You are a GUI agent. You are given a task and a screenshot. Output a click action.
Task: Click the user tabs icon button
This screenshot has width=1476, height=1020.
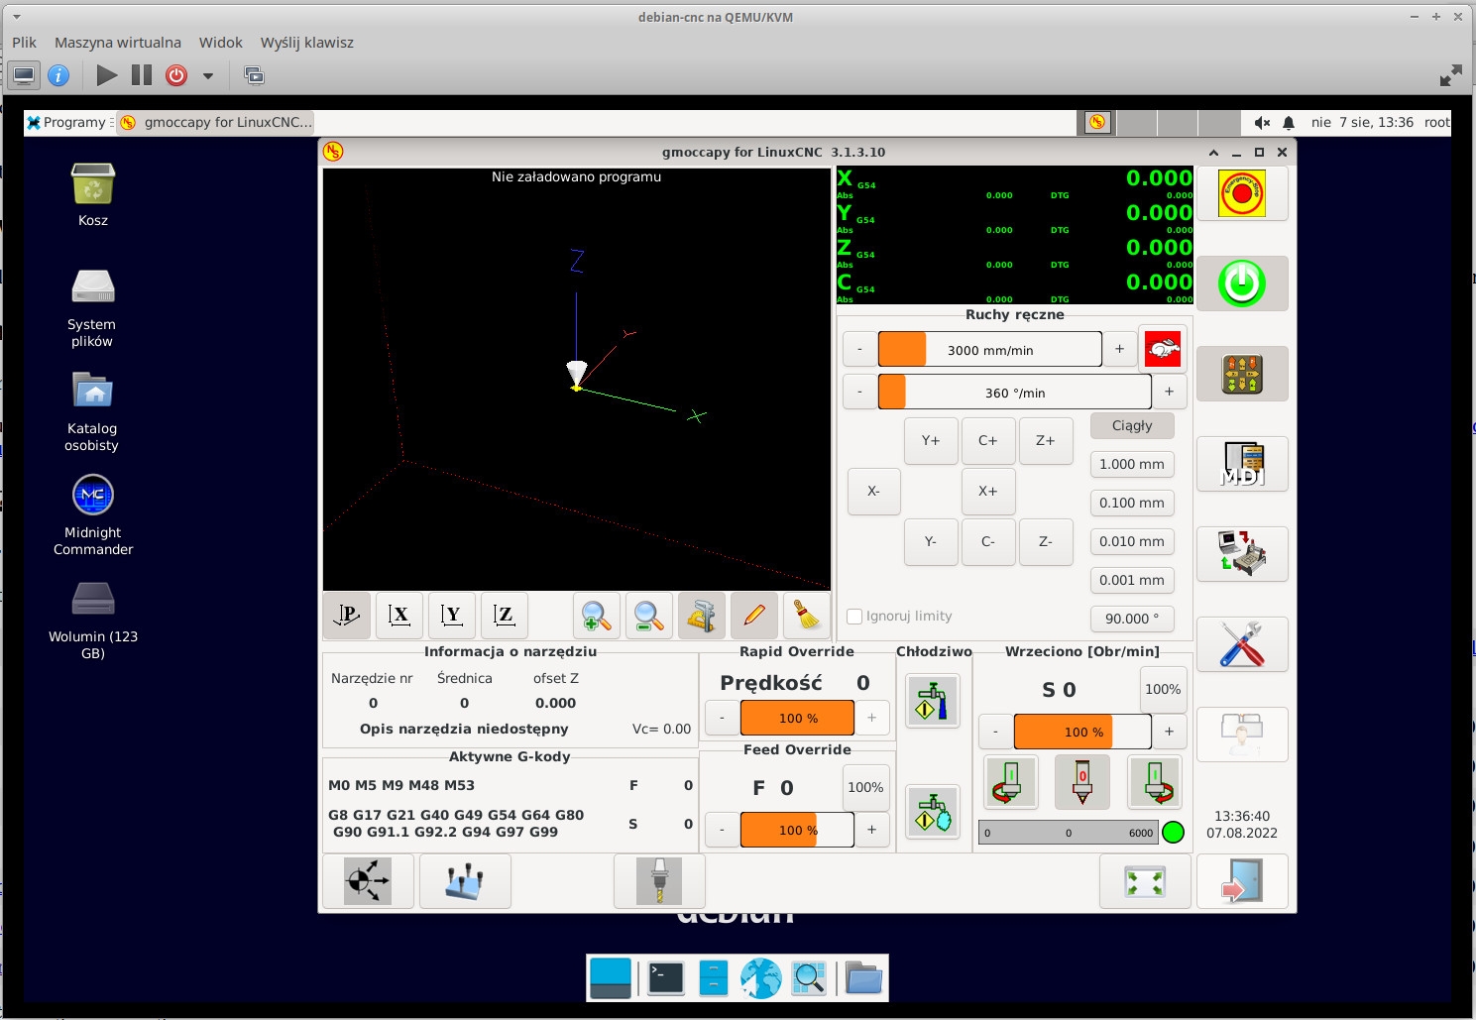1242,735
